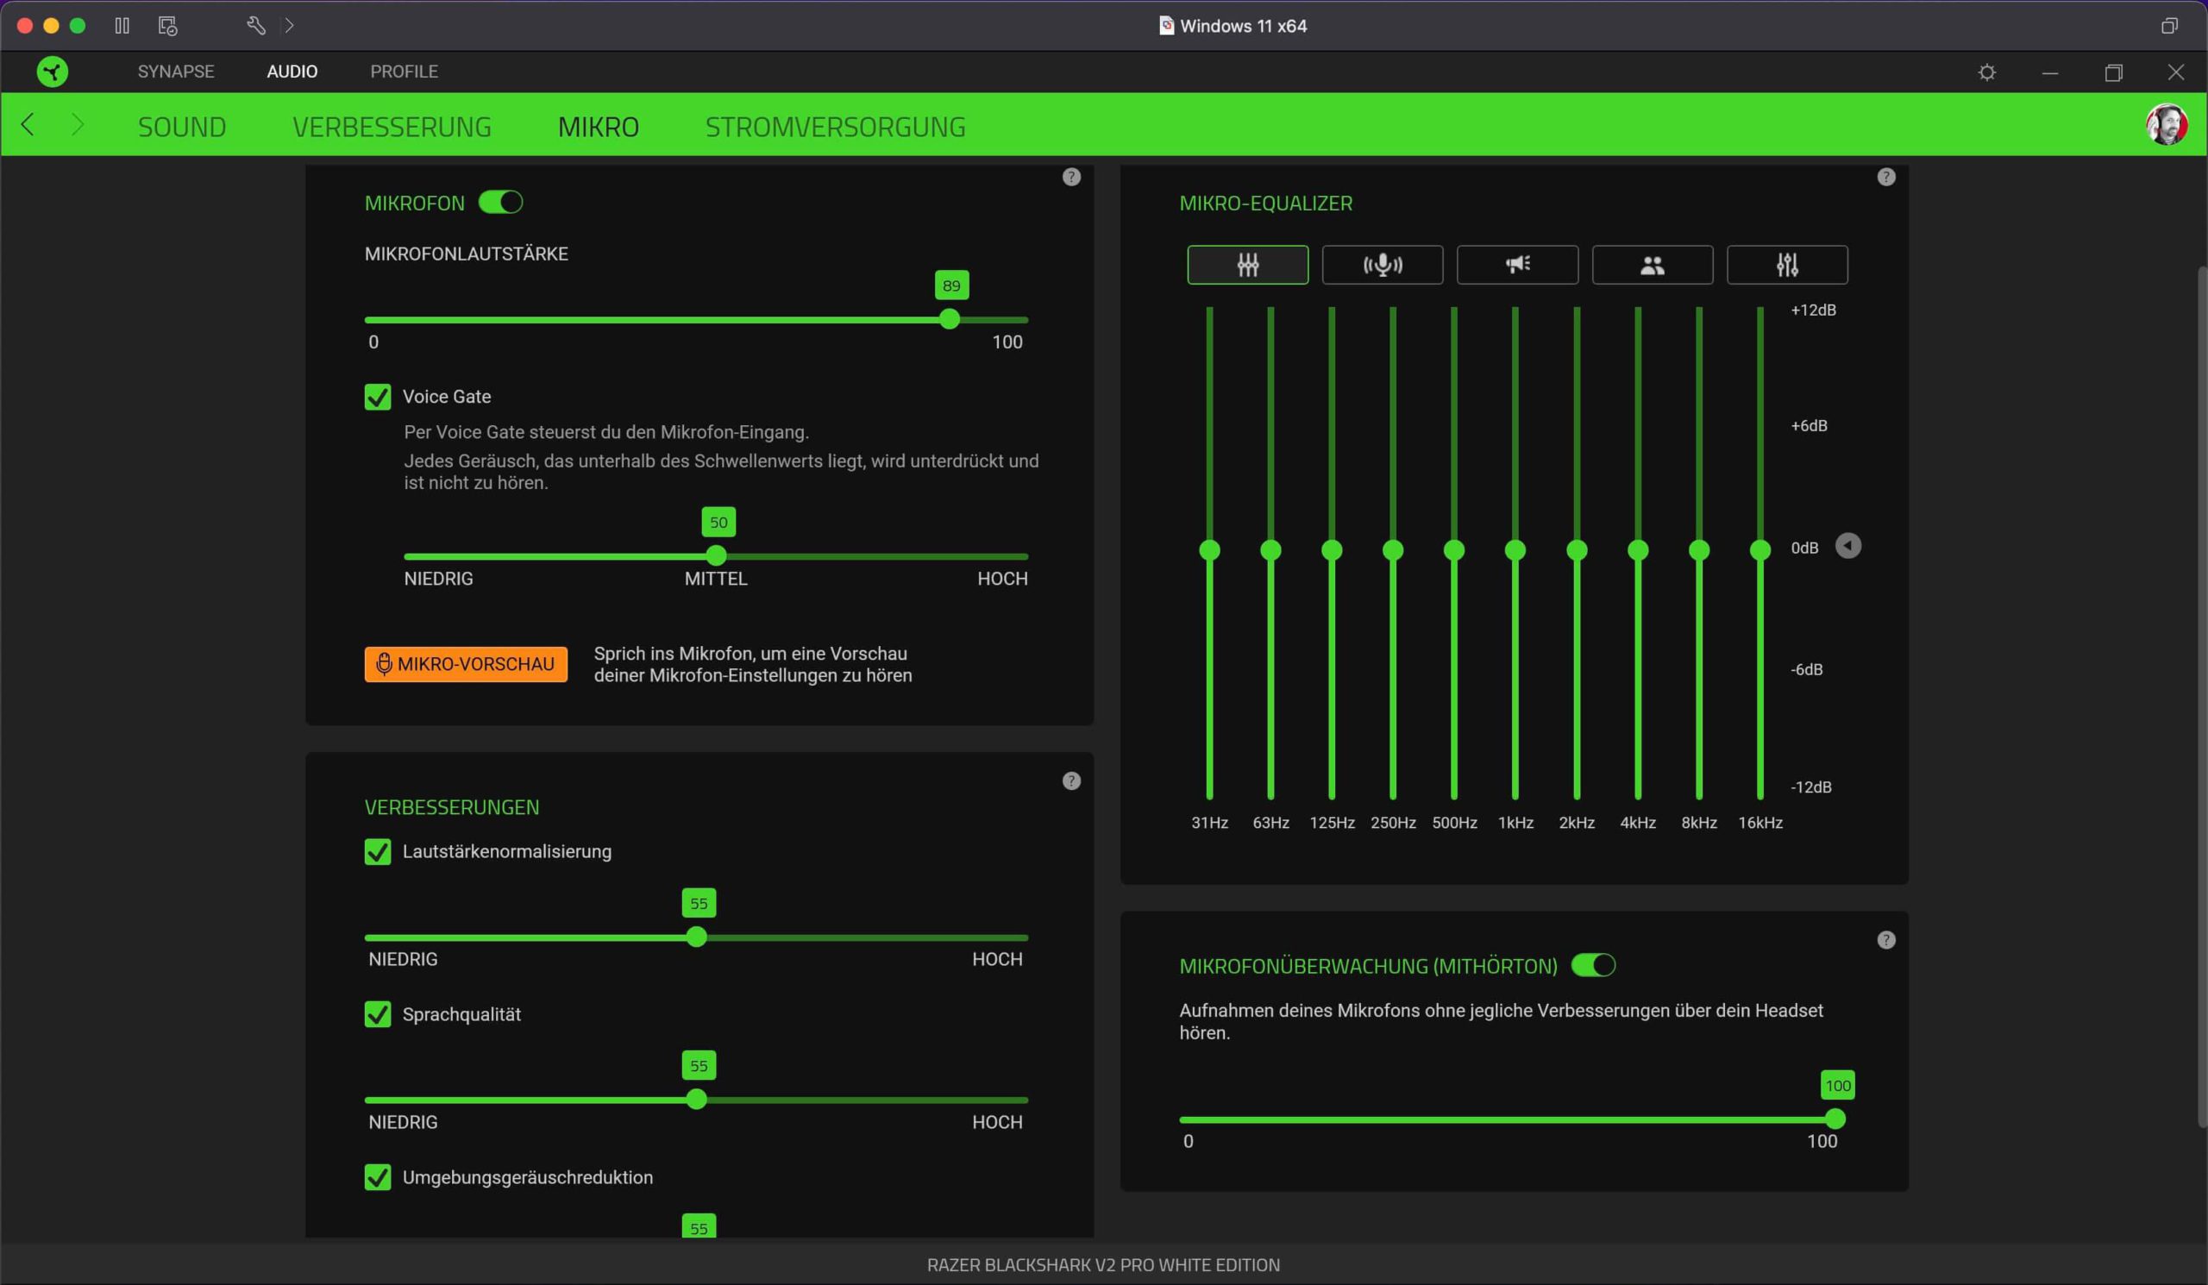The width and height of the screenshot is (2208, 1285).
Task: Uncheck the Voice Gate checkbox
Action: 378,397
